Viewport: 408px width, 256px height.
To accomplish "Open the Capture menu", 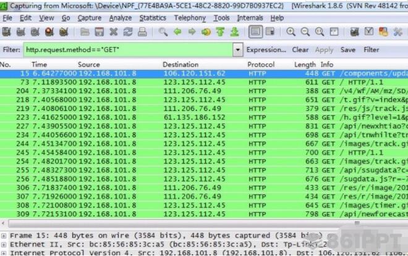I will (x=90, y=18).
